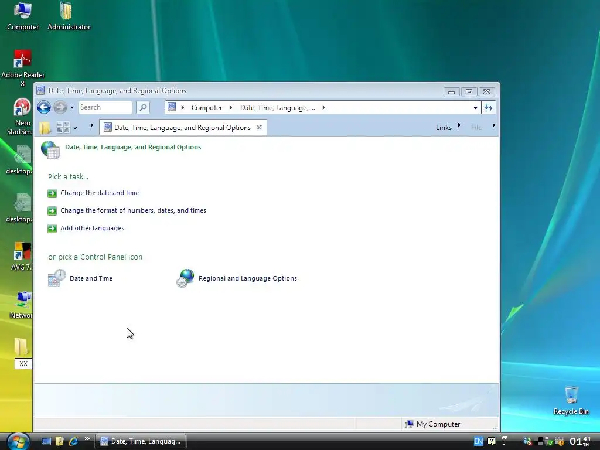Close the Date, Time, Language tab
Viewport: 600px width, 450px height.
coord(259,127)
